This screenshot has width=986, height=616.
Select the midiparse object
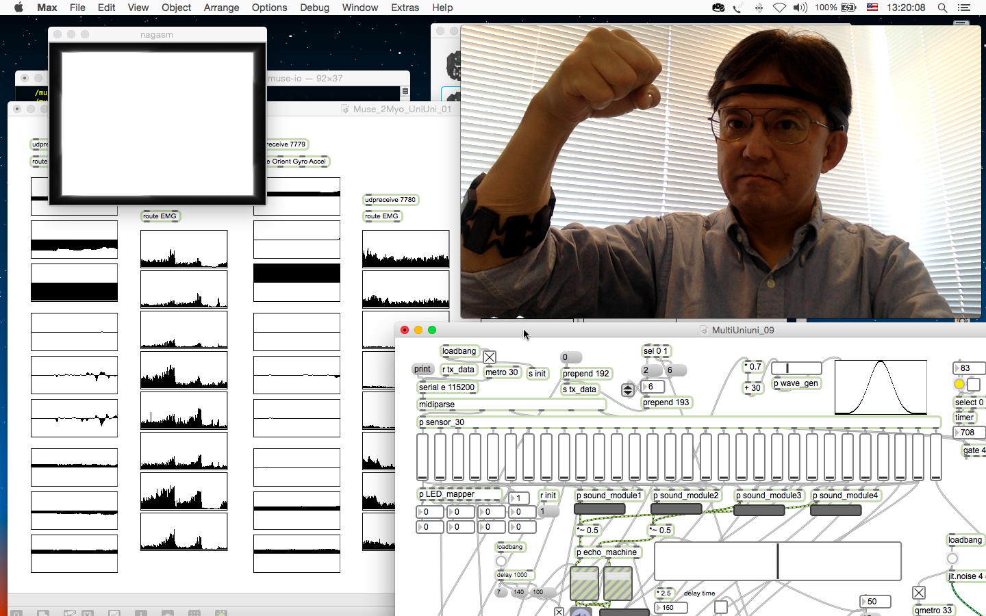coord(511,405)
